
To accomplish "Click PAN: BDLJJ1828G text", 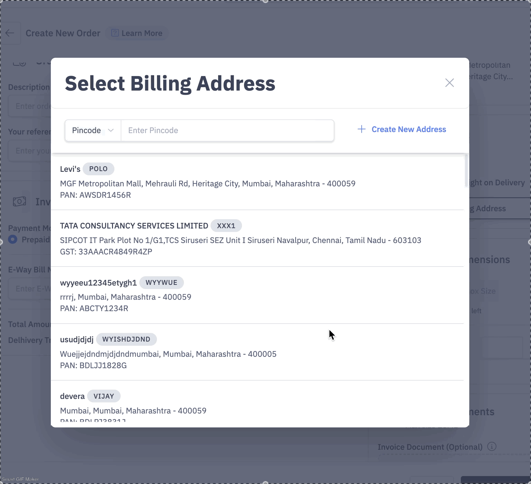I will point(93,365).
